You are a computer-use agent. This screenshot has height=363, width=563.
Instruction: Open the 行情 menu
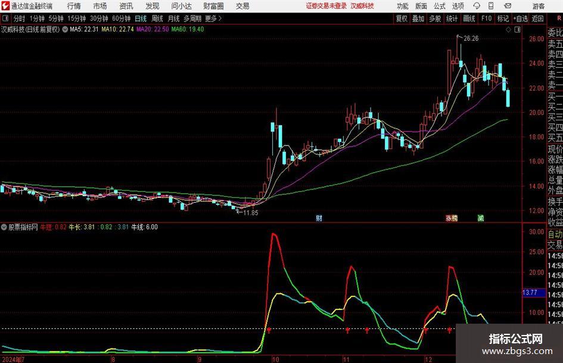[x=74, y=6]
